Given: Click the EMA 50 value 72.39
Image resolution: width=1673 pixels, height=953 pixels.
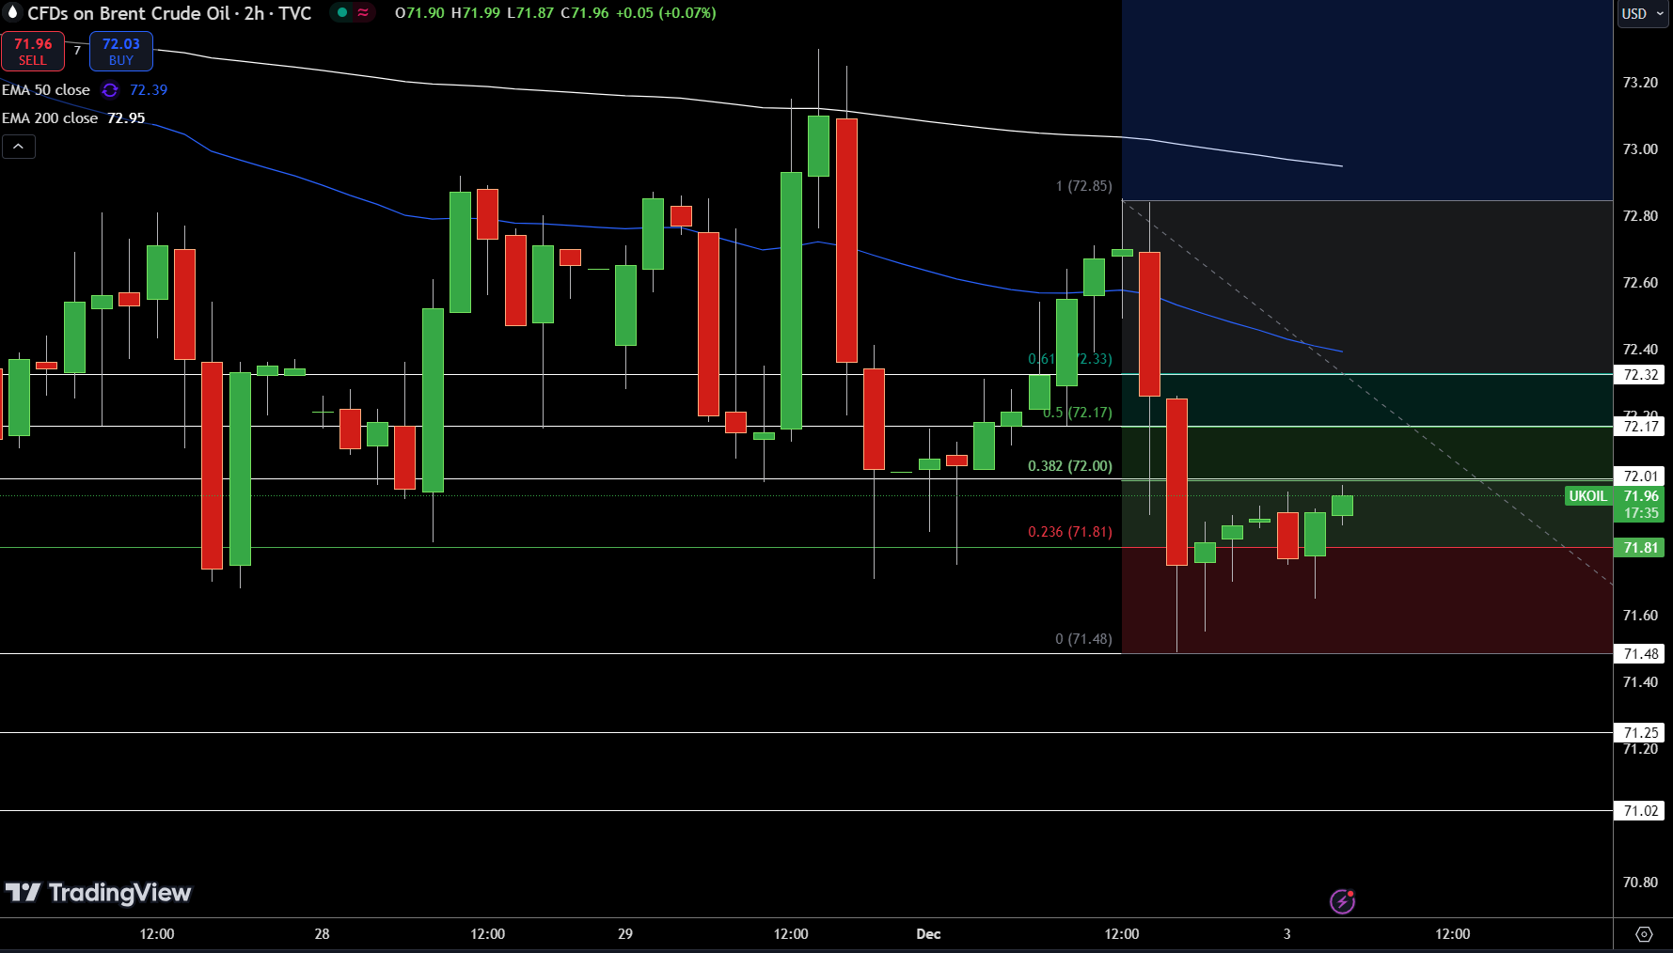Looking at the screenshot, I should [149, 90].
